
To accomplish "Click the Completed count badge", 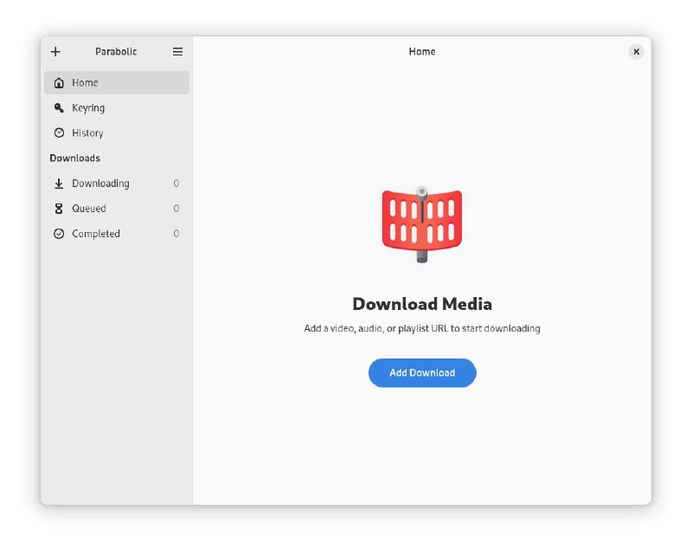I will tap(176, 234).
